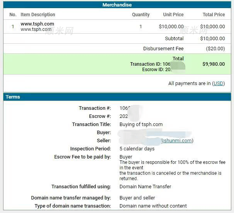Click the bold www.tsph.com item name
Viewport: 234px width, 213px height.
click(37, 24)
